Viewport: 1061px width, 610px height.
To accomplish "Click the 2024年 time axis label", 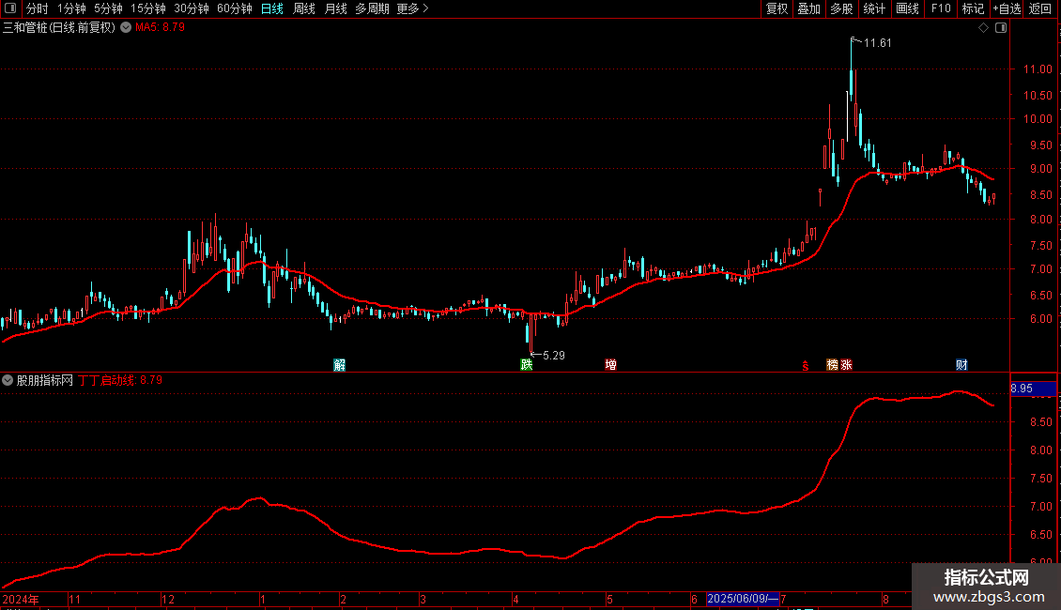I will click(x=21, y=600).
